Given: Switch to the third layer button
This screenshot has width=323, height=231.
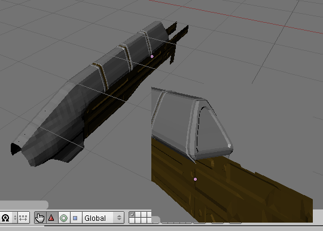Looking at the screenshot, I should click(x=144, y=215).
